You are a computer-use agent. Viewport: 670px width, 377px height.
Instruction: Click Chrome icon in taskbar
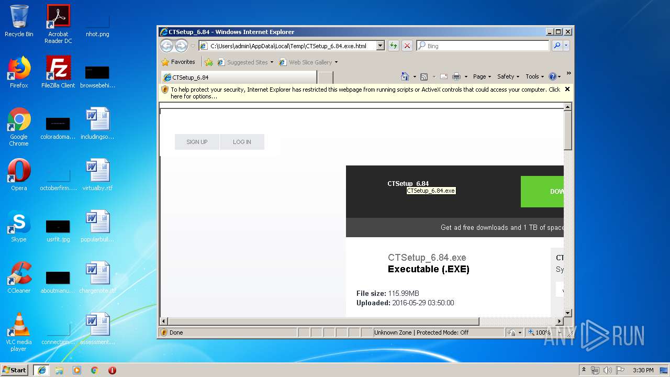tap(94, 370)
